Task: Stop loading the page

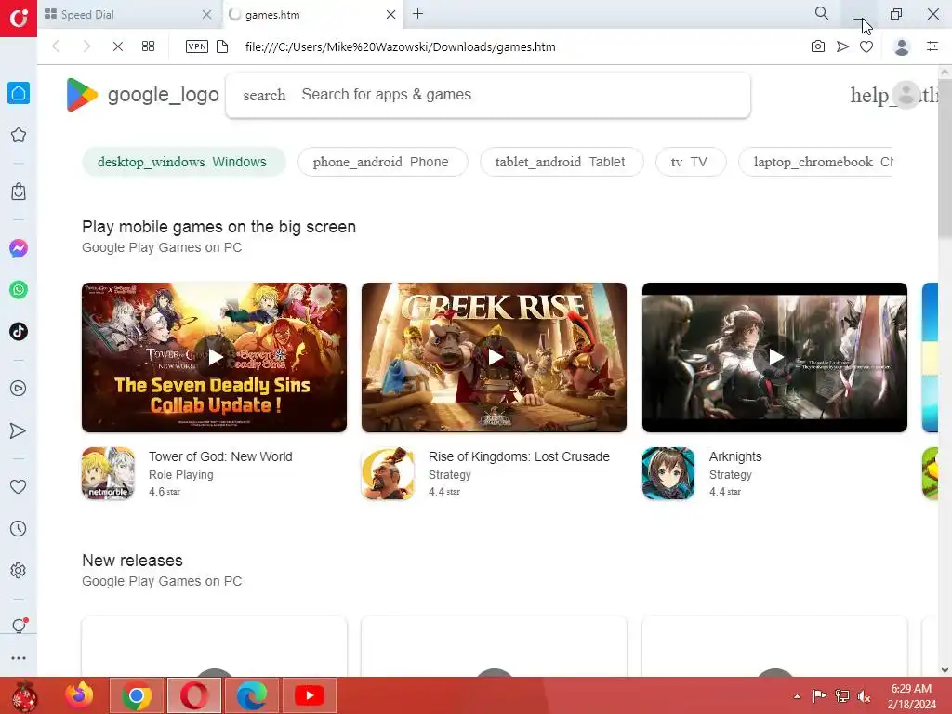Action: click(118, 46)
